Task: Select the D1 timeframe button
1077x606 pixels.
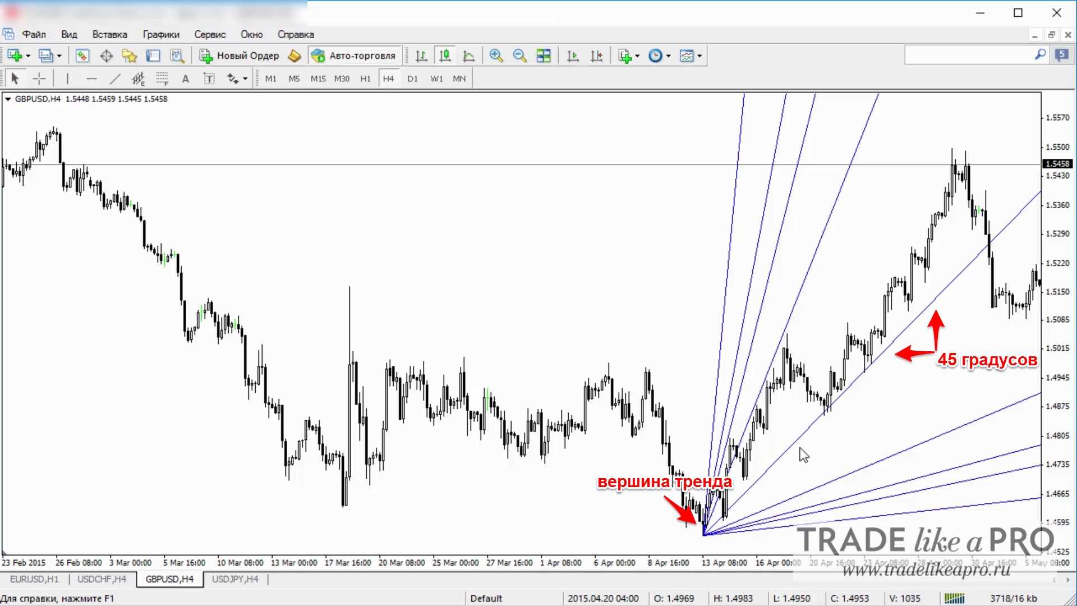Action: click(412, 79)
